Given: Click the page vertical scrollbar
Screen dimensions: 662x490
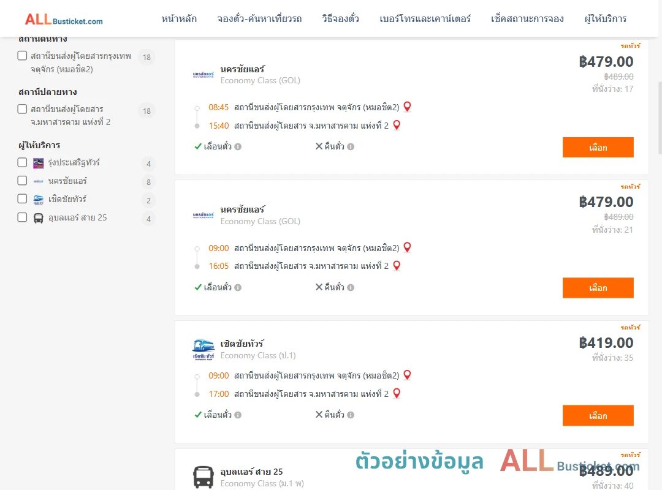Looking at the screenshot, I should [660, 118].
